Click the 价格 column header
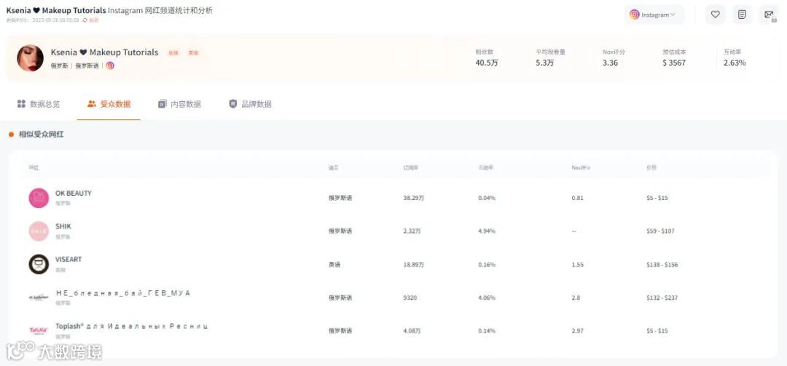The image size is (787, 366). coord(651,167)
